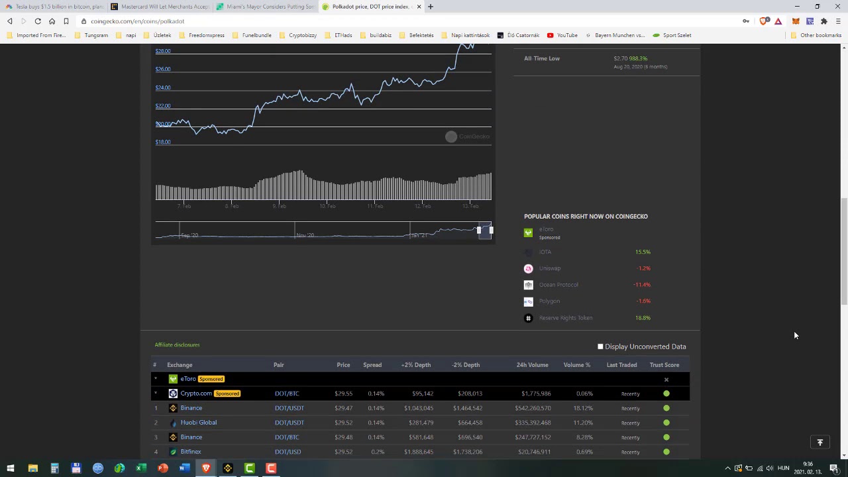Open the Affiliate disclosures link

[177, 344]
